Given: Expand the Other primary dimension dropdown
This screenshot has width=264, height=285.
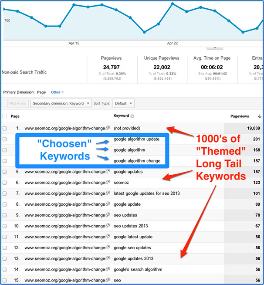Looking at the screenshot, I should [57, 92].
